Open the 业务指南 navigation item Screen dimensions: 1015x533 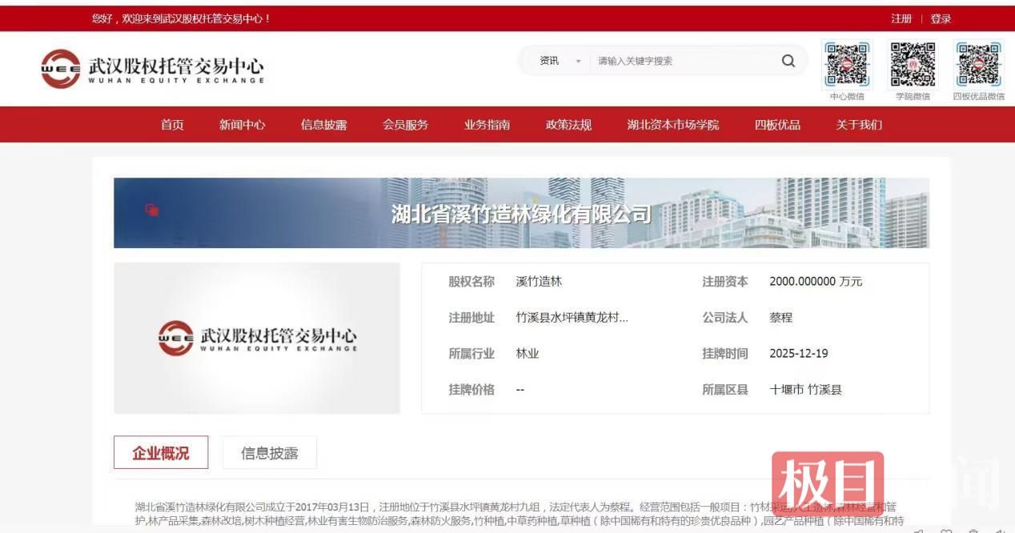(x=487, y=125)
